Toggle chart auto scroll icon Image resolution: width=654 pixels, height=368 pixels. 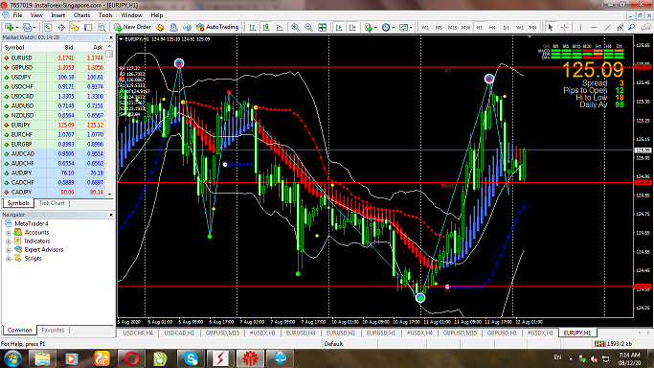(339, 27)
